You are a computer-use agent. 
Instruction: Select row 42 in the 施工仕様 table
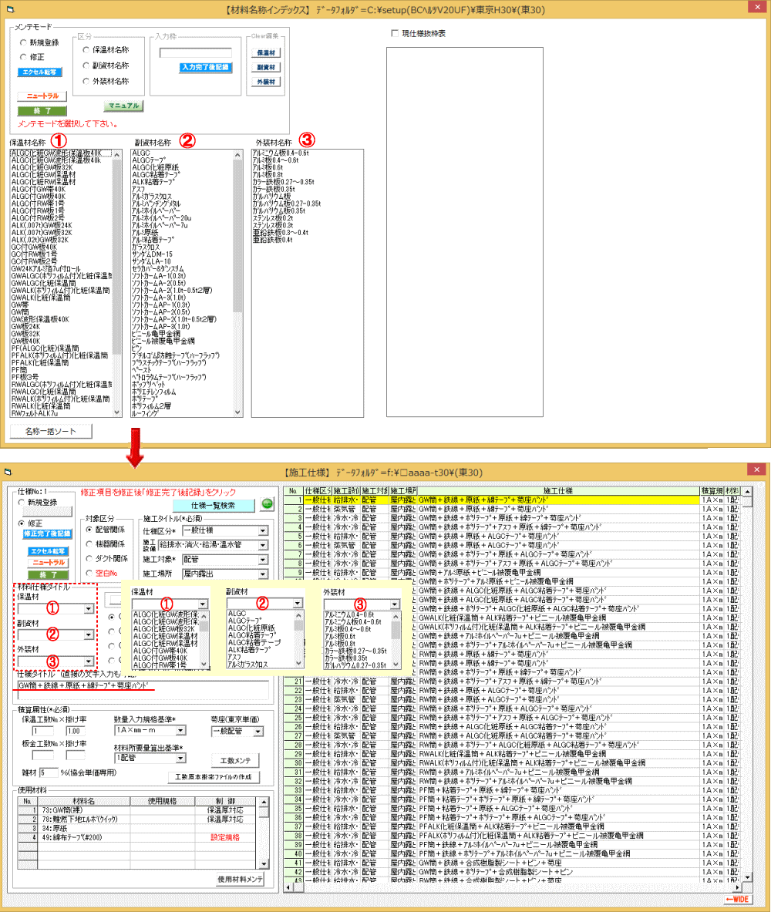(513, 873)
